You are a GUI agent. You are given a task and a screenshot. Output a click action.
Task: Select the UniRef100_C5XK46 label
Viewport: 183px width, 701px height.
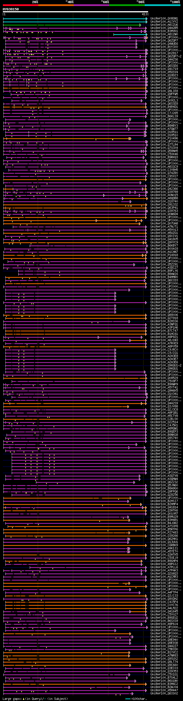(164, 154)
